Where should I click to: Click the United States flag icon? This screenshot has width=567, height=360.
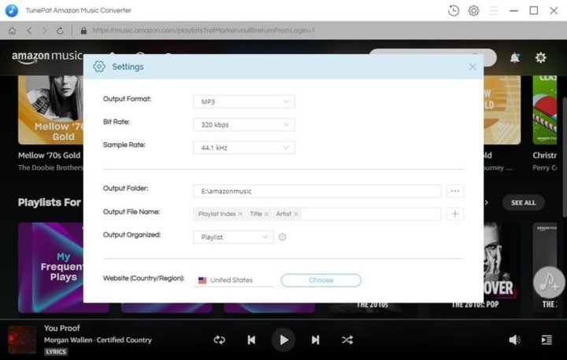coord(202,280)
